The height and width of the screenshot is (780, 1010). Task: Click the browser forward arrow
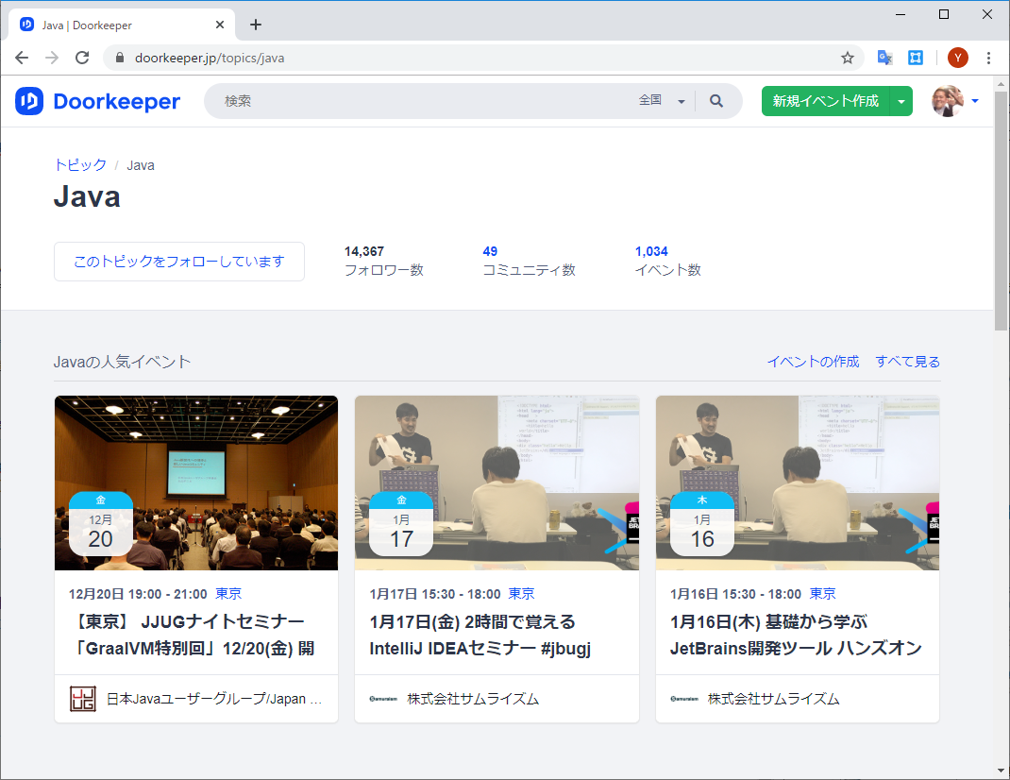point(52,58)
